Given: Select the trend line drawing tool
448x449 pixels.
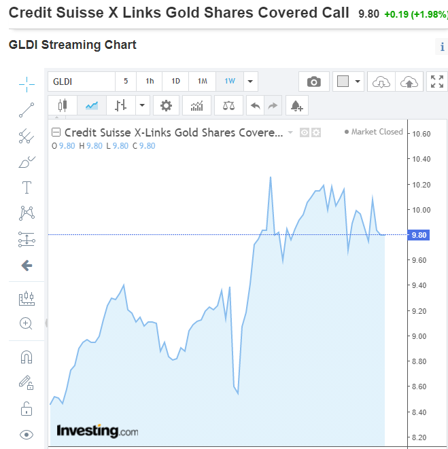Looking at the screenshot, I should coord(27,110).
